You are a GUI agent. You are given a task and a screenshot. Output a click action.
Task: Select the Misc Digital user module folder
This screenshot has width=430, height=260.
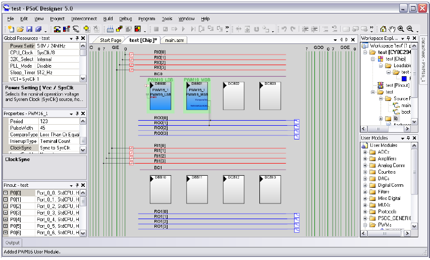point(389,198)
